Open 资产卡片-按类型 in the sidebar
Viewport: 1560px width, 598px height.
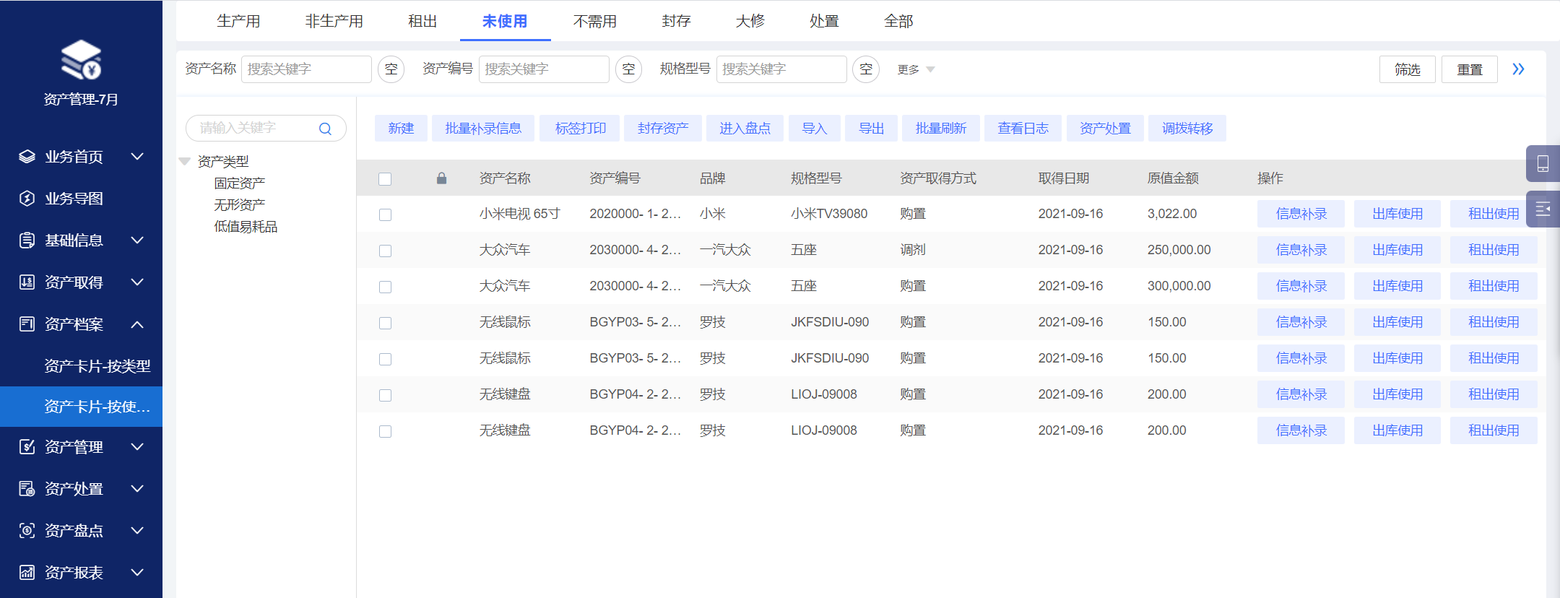97,366
